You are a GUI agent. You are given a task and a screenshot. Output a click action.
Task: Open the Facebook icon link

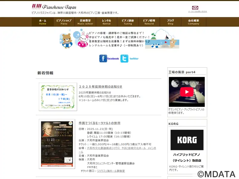coord(103,58)
